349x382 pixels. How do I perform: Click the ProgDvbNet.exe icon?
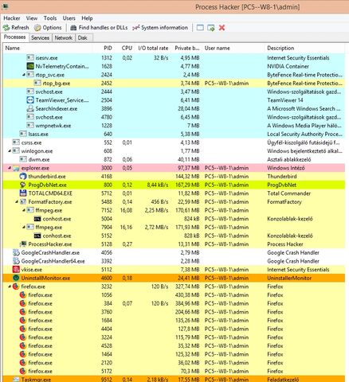point(23,185)
